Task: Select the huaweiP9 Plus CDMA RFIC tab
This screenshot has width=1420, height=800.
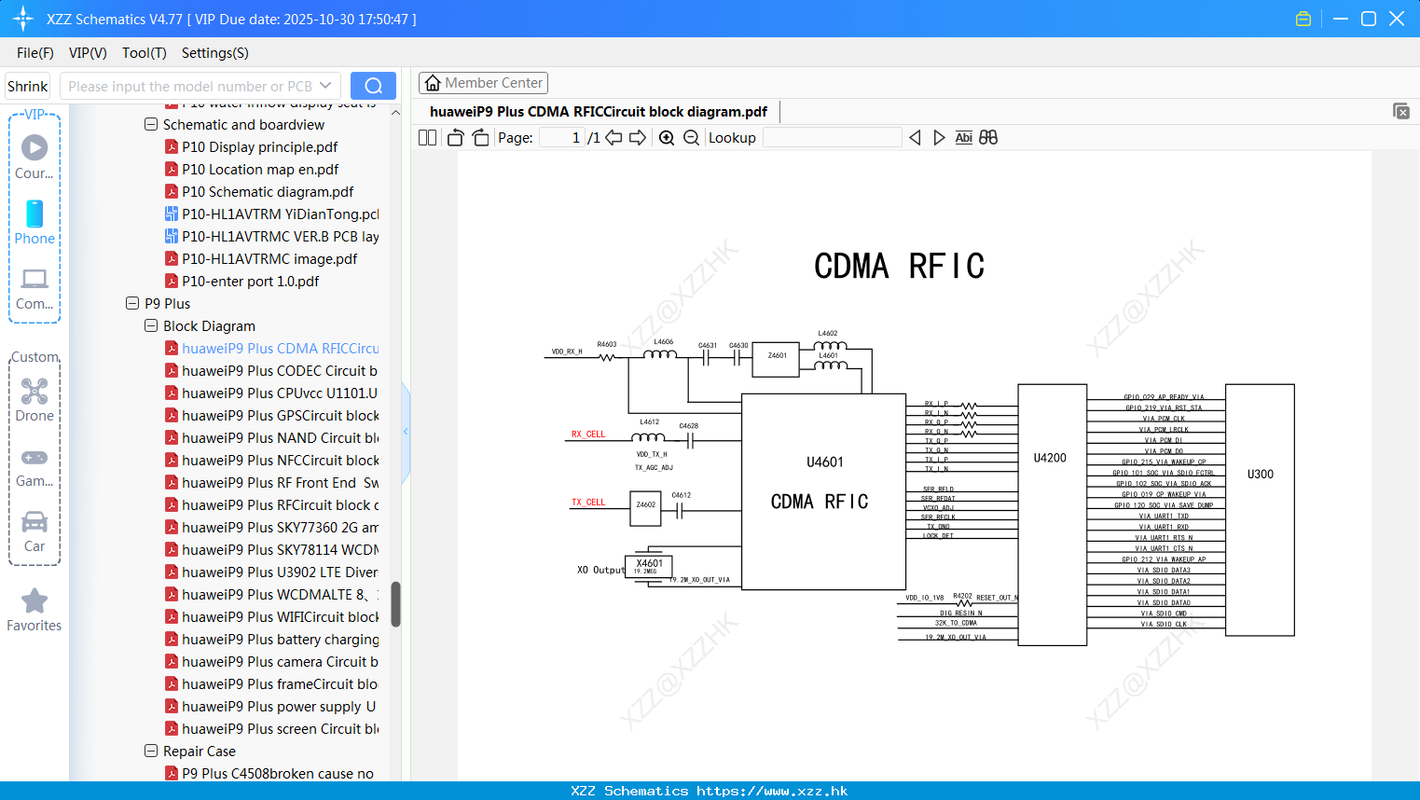Action: [599, 112]
